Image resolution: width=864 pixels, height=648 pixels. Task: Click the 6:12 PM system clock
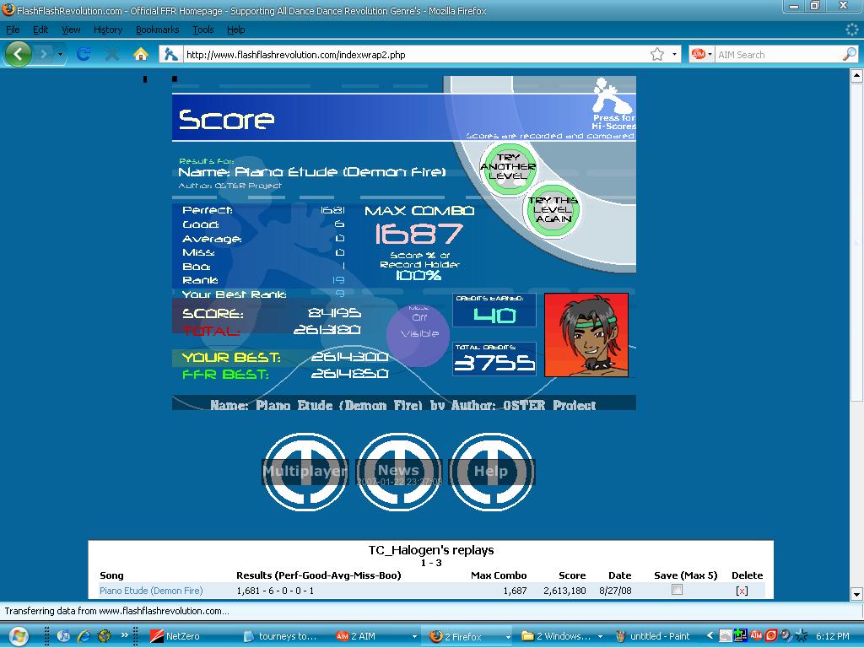click(x=832, y=636)
